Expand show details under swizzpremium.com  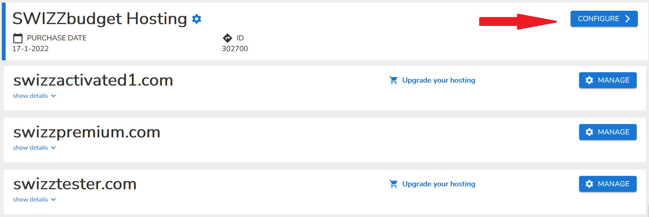point(34,148)
